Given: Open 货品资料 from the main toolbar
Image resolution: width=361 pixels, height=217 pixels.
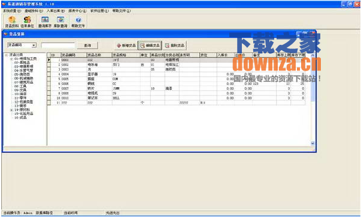Looking at the screenshot, I should tap(12, 22).
